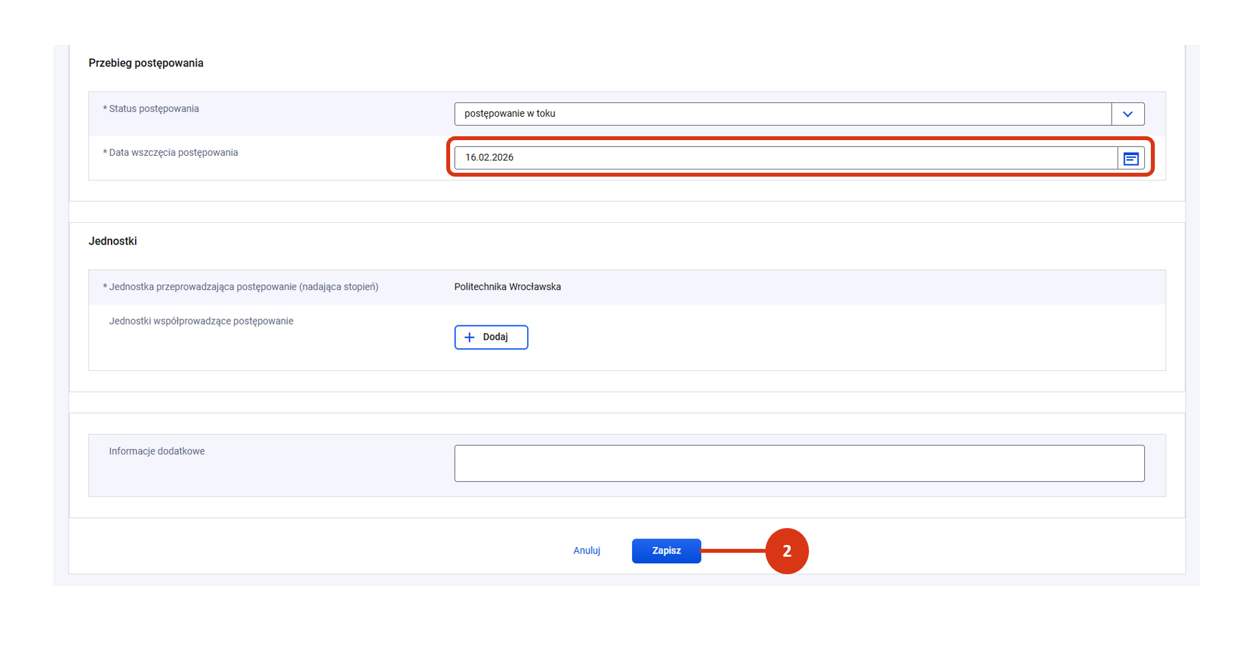This screenshot has width=1252, height=646.
Task: Add a co-leading unit with Dodaj
Action: [x=491, y=337]
